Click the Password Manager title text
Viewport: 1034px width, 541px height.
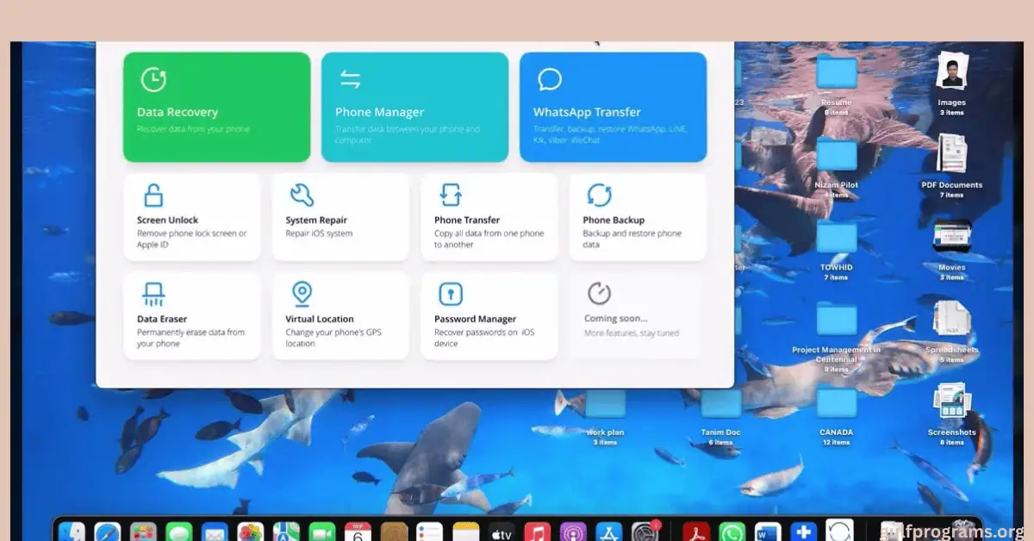tap(475, 319)
